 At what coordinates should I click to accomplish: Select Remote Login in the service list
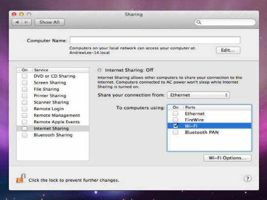pos(49,109)
